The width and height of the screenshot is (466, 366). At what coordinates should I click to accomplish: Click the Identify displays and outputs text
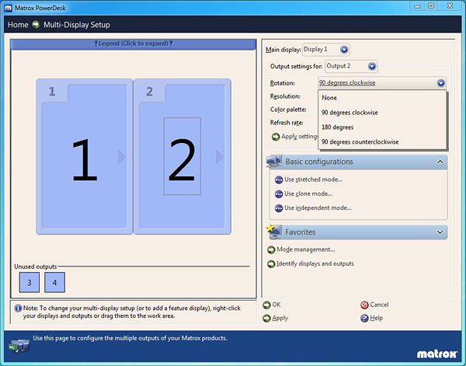coord(315,263)
